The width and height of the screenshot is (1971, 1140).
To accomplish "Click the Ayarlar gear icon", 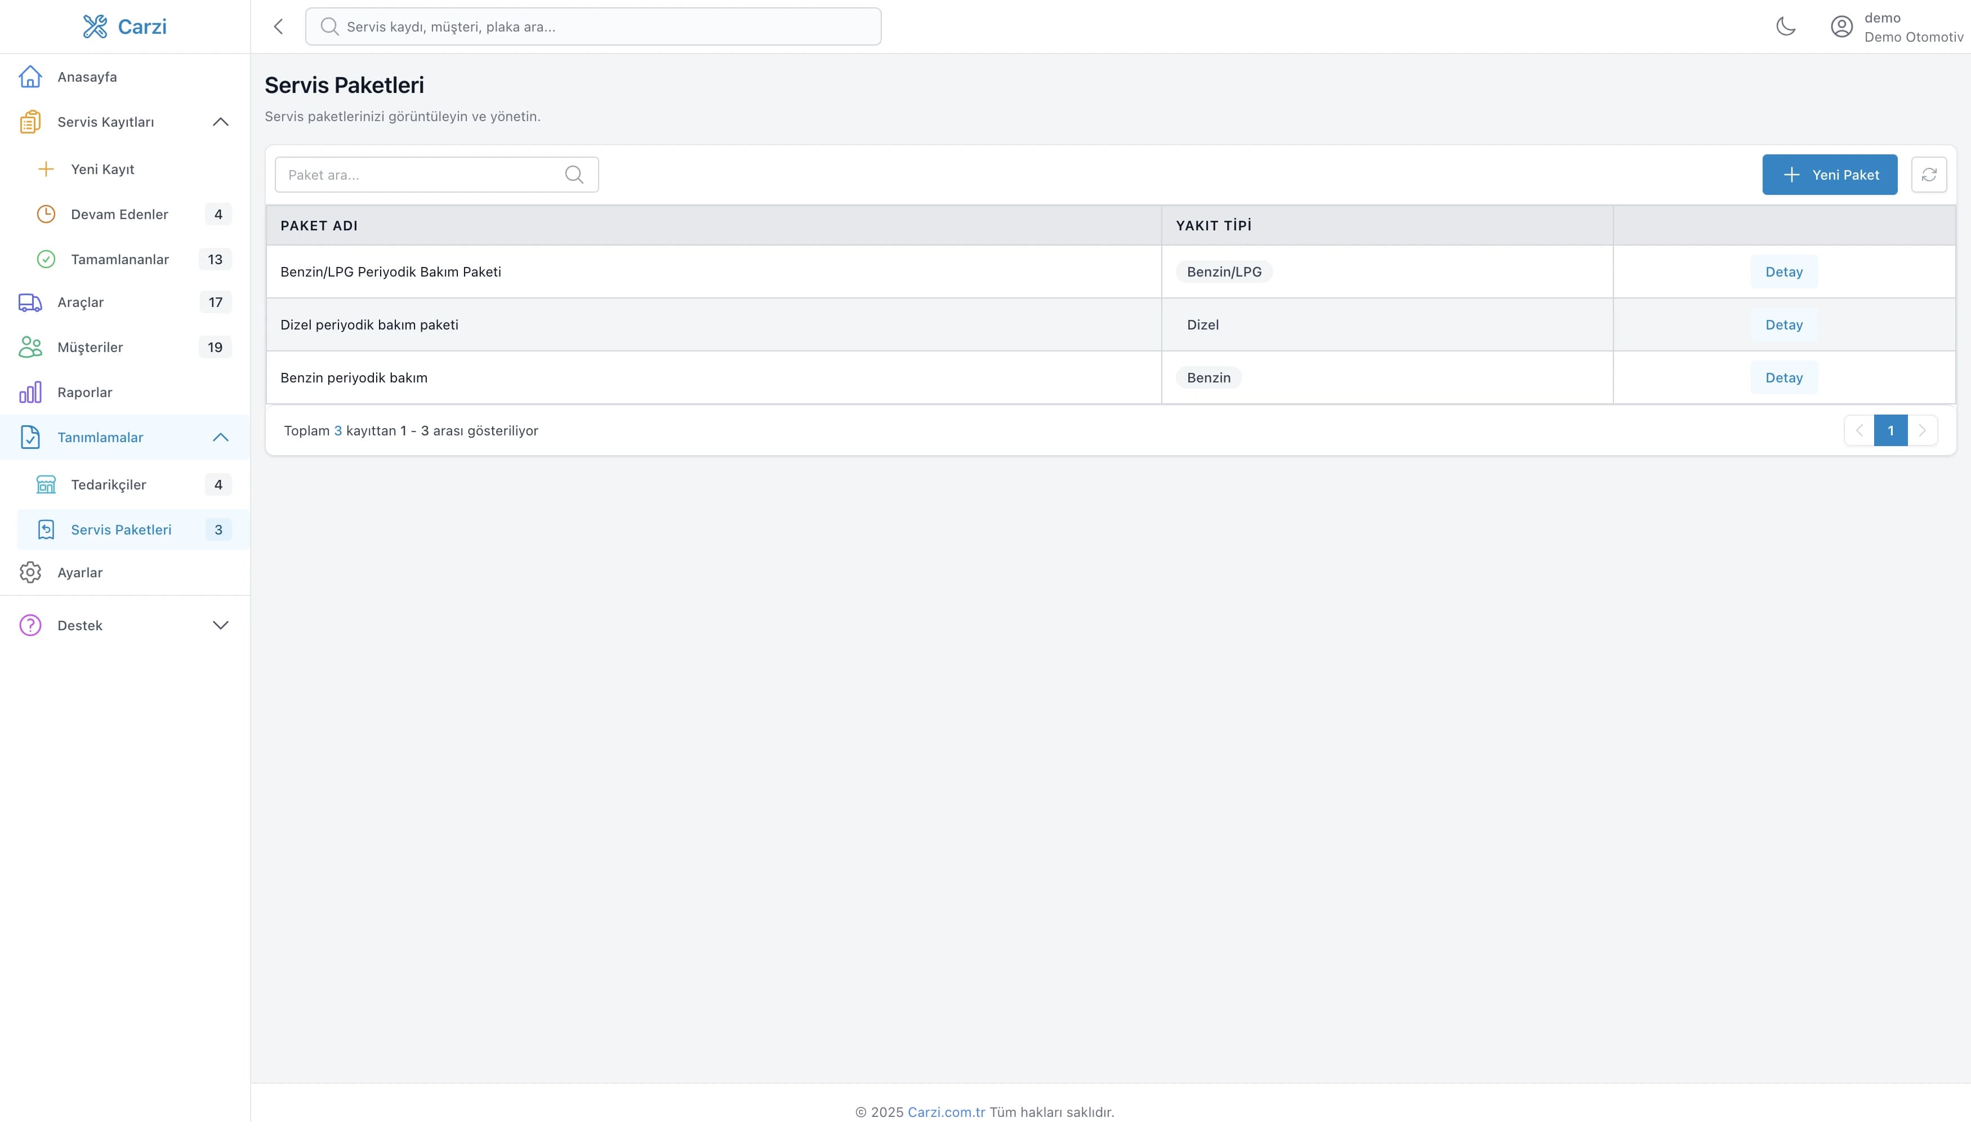I will (x=30, y=573).
